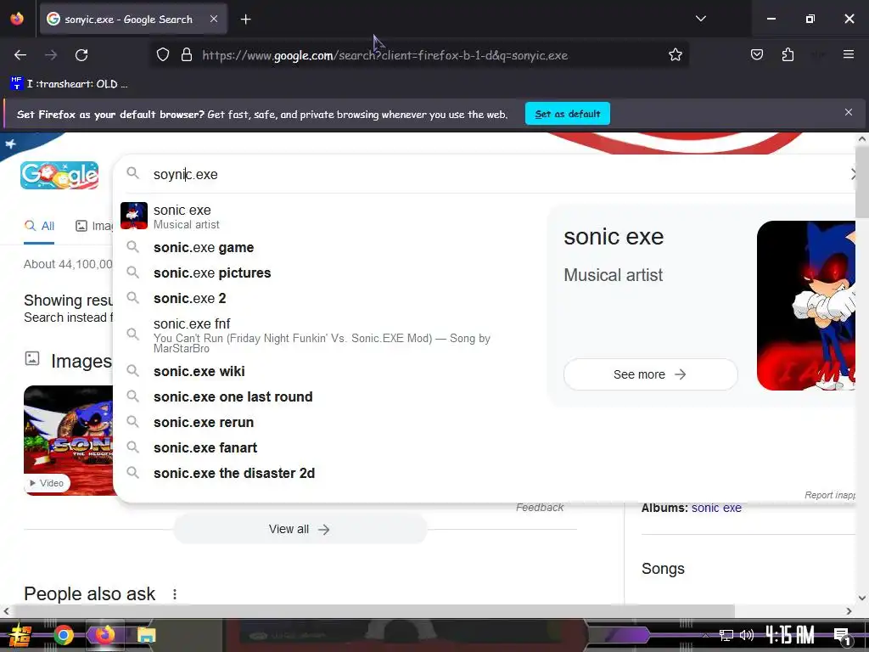Click the View all button
Viewport: 869px width, 652px height.
[x=300, y=530]
